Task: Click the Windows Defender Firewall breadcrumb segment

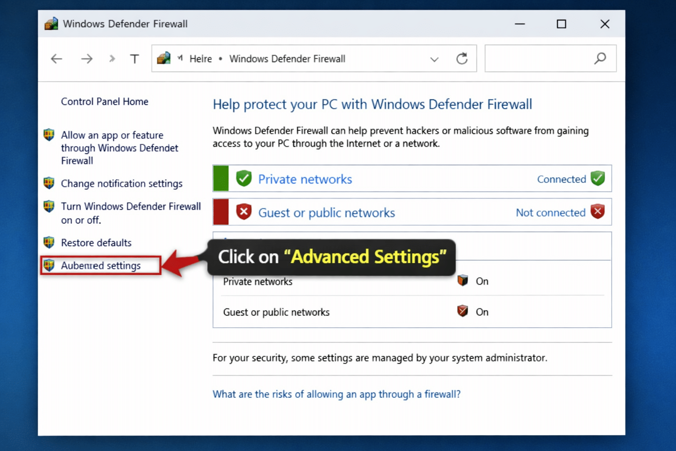Action: (287, 59)
